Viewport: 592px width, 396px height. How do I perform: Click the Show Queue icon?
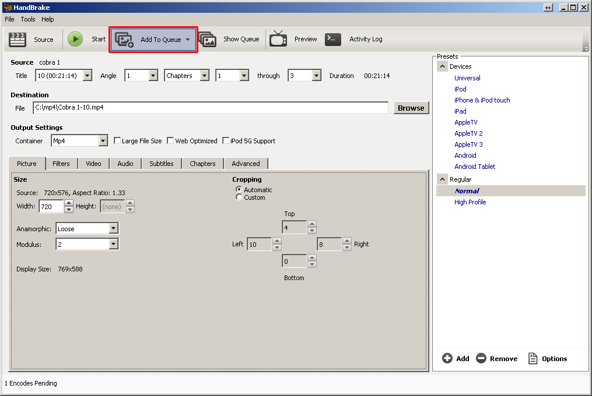(x=208, y=39)
